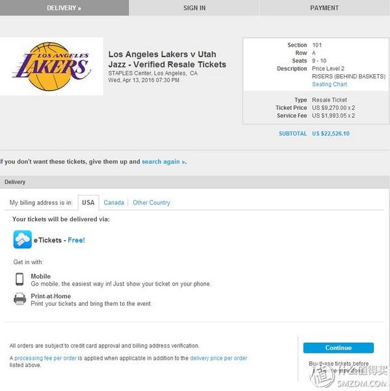Click the Service Fee value US $1,993.05 x 2
The height and width of the screenshot is (391, 390).
pyautogui.click(x=333, y=116)
